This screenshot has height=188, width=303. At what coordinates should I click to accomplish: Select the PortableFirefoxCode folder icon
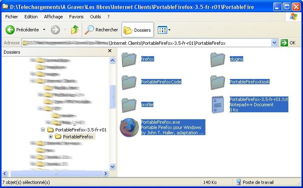pyautogui.click(x=129, y=82)
